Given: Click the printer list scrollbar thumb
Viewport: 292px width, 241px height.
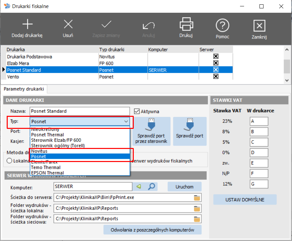Looking at the screenshot, I should pos(287,66).
